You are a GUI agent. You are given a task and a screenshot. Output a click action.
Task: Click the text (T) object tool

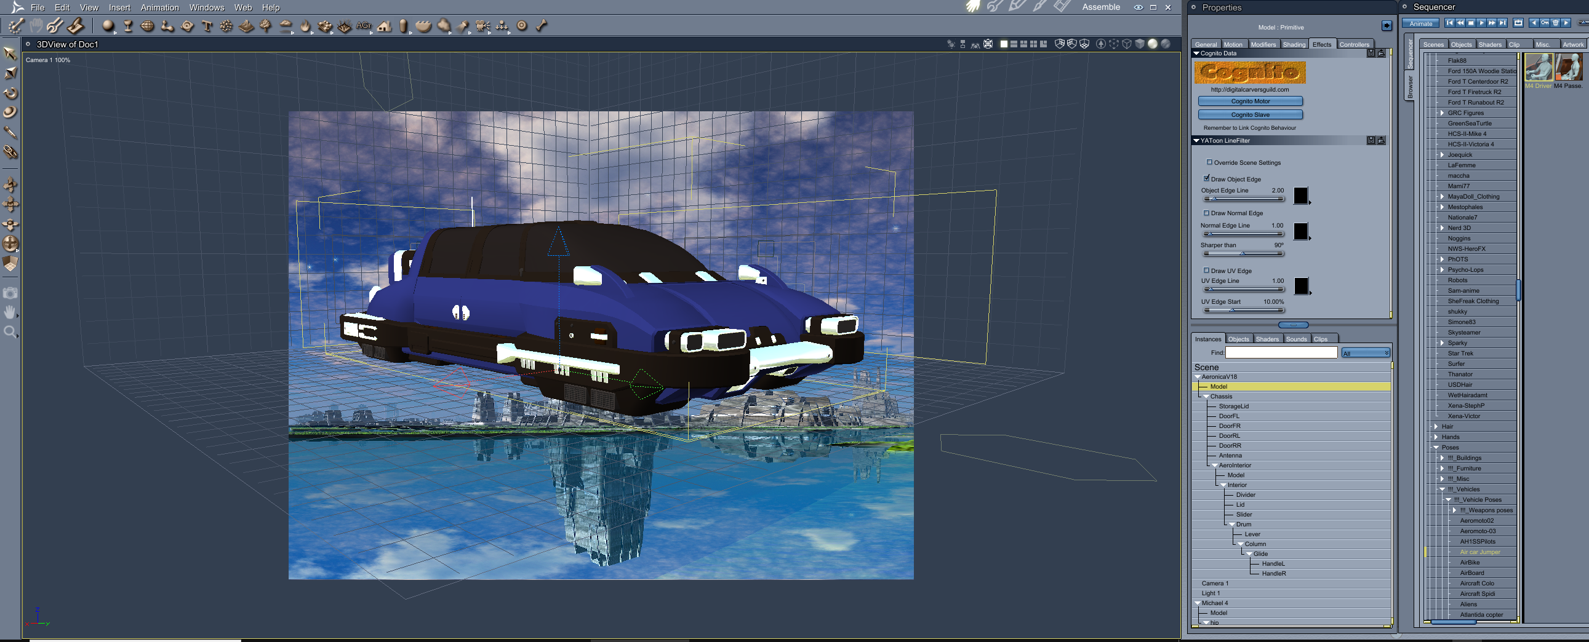pos(207,26)
